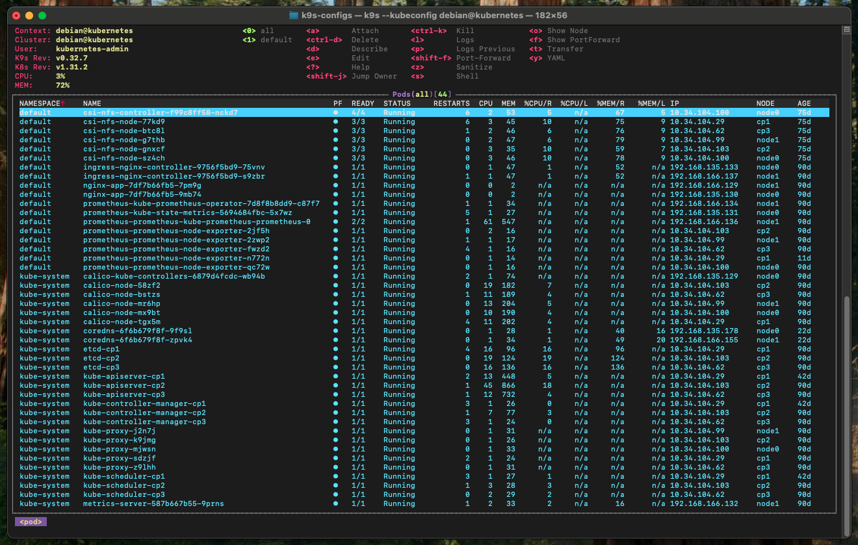
Task: Click the Port-Forward shortcut hint
Action: (x=483, y=58)
